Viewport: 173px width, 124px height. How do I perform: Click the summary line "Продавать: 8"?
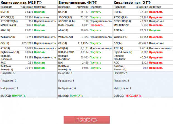[x=122, y=81]
